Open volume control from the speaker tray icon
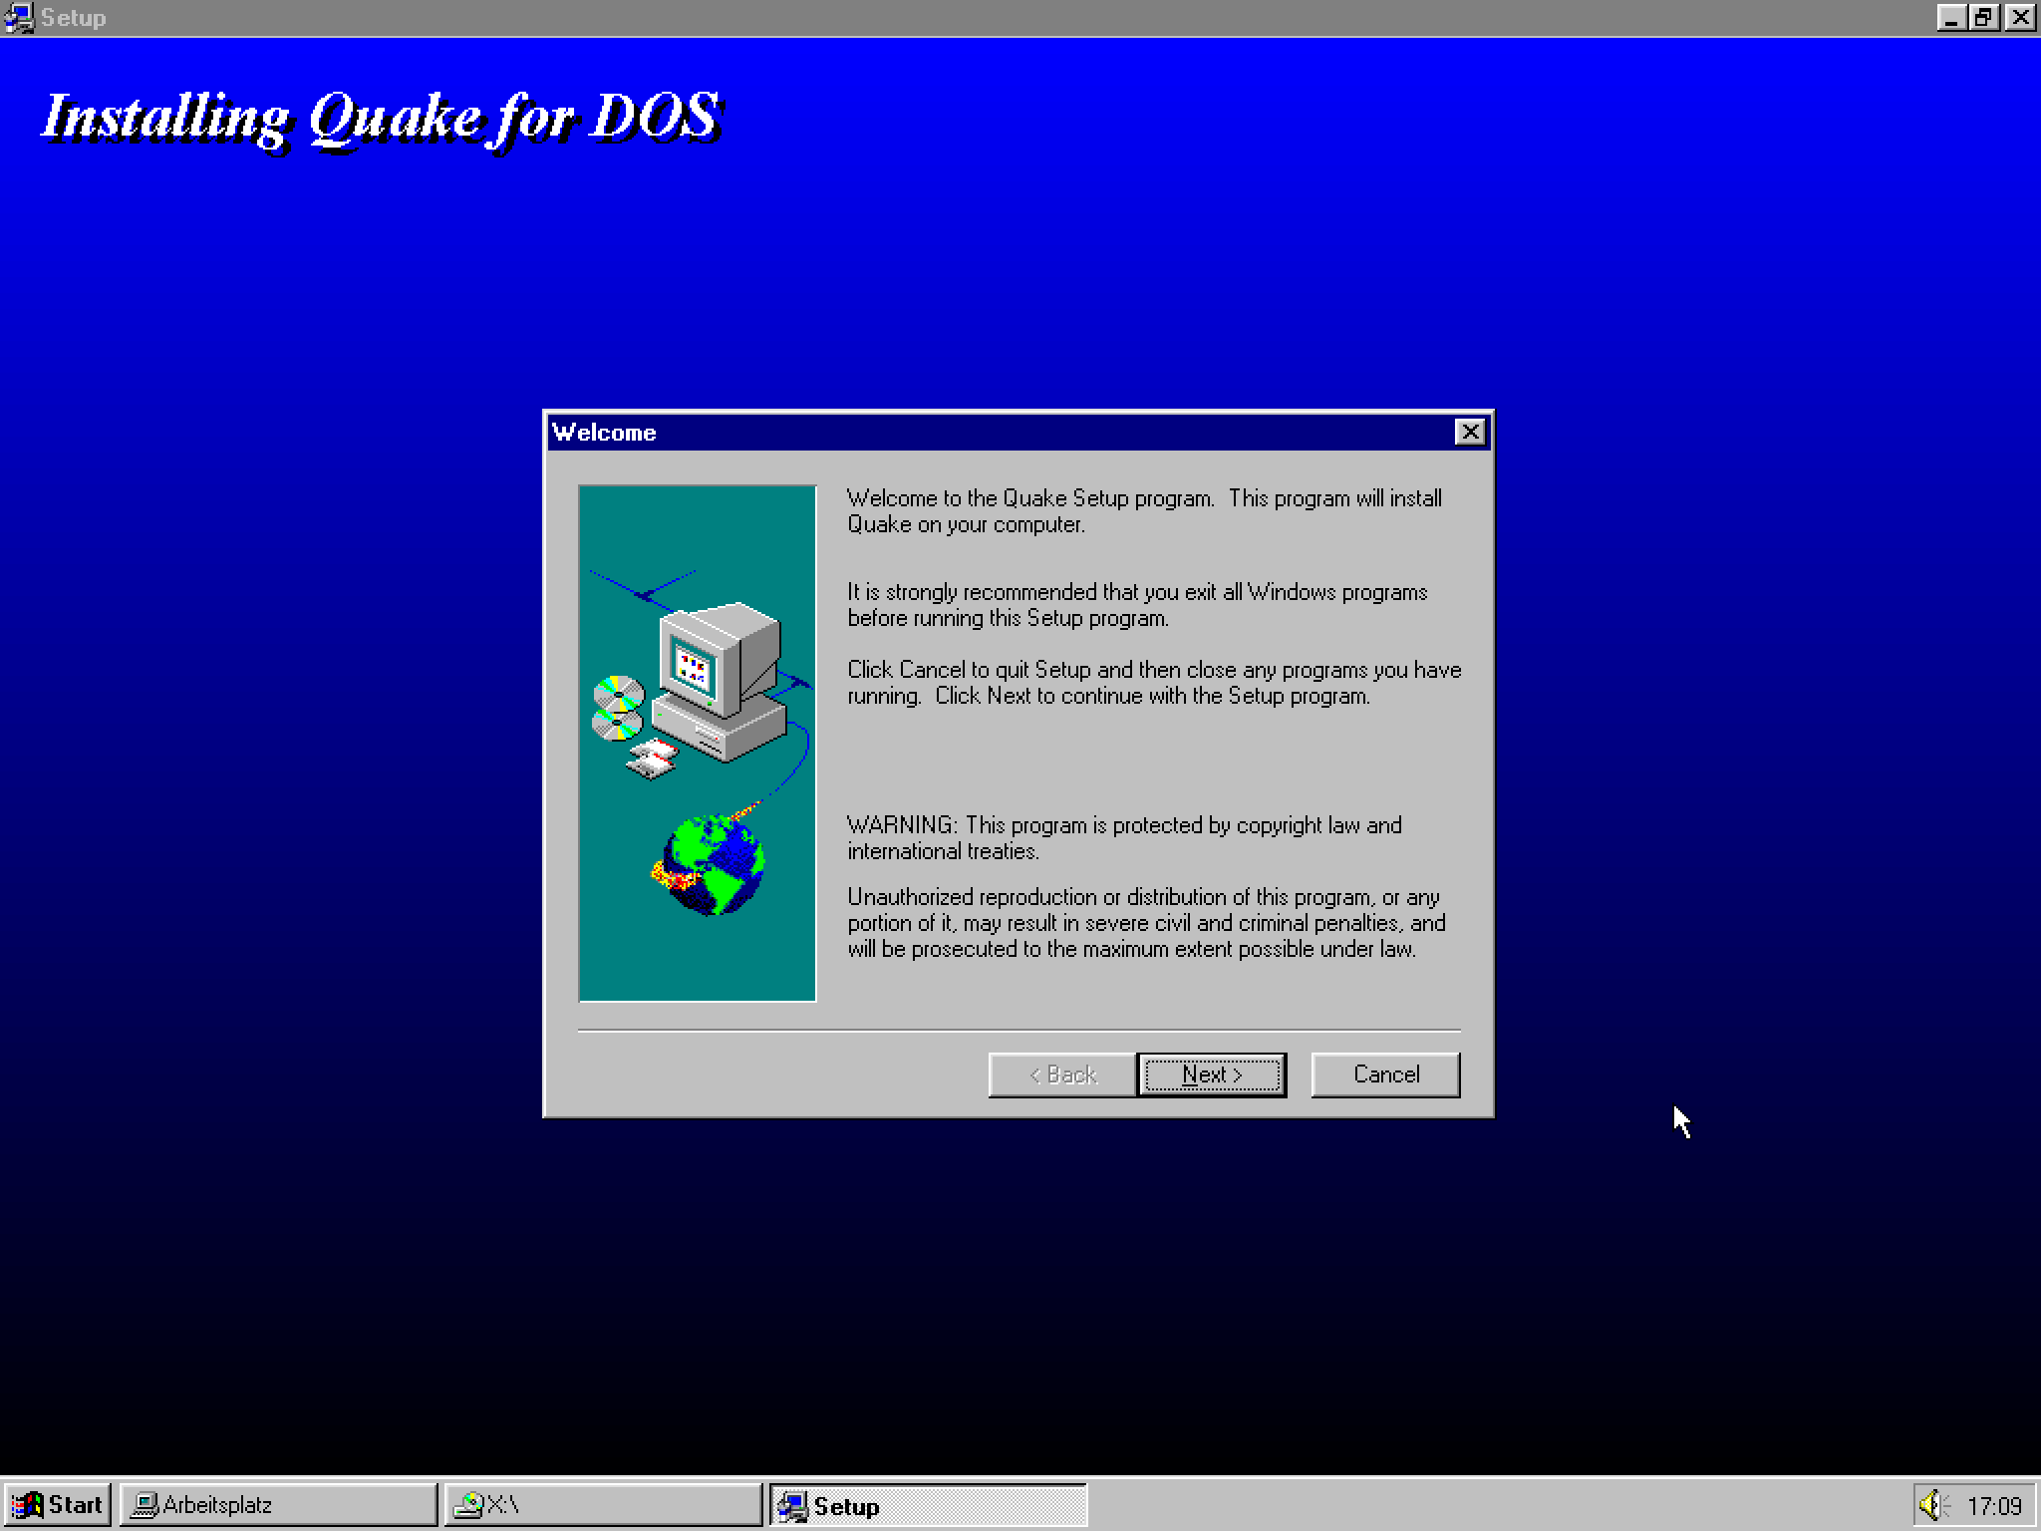The width and height of the screenshot is (2041, 1531). point(1933,1505)
